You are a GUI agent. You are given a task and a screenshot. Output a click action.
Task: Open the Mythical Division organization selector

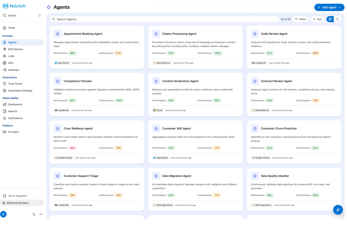coord(22,203)
